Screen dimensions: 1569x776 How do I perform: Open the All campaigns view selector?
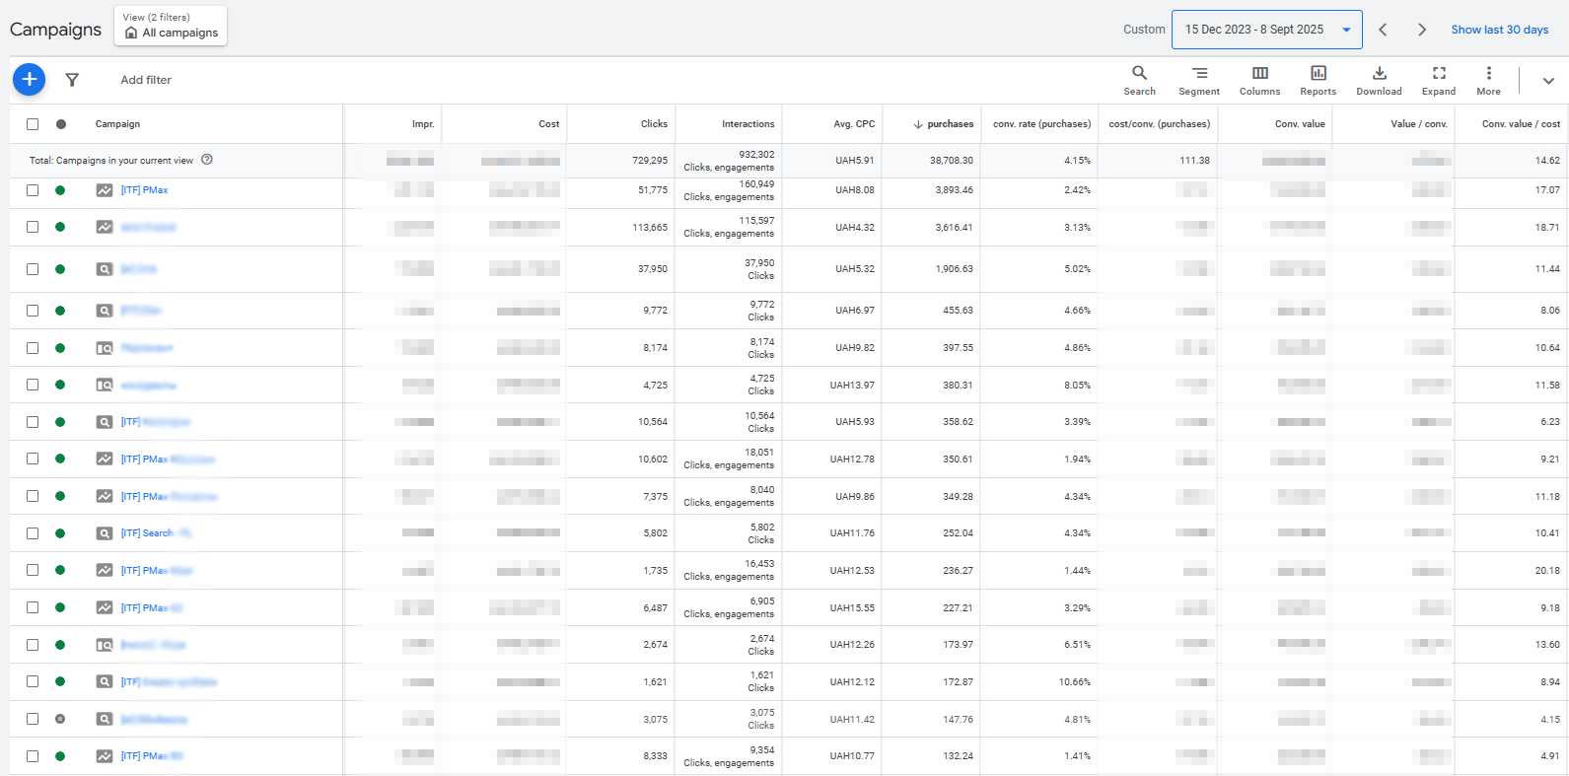[x=171, y=26]
